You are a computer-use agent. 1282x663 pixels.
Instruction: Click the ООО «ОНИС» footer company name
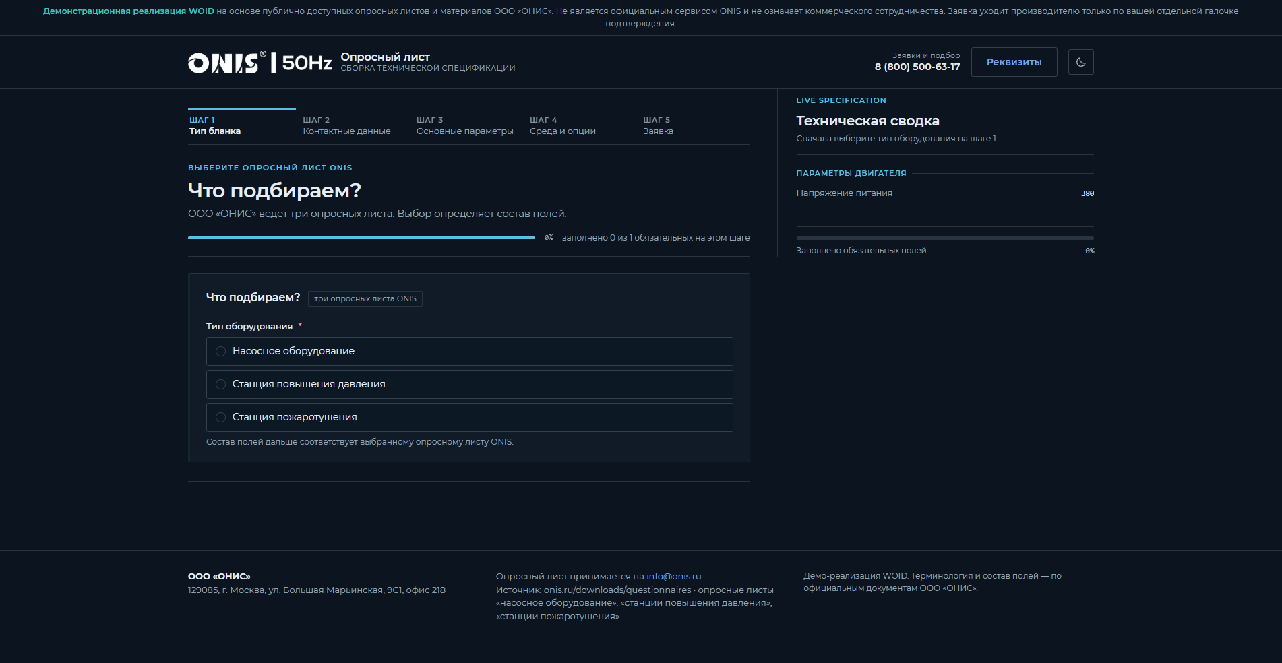[x=219, y=576]
